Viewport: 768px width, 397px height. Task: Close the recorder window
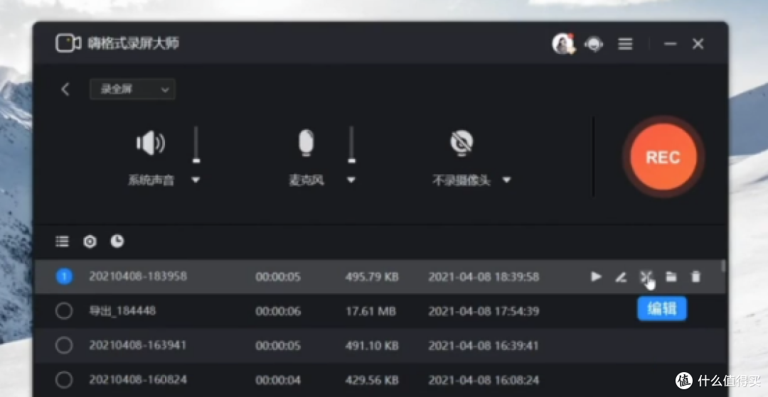pyautogui.click(x=698, y=44)
